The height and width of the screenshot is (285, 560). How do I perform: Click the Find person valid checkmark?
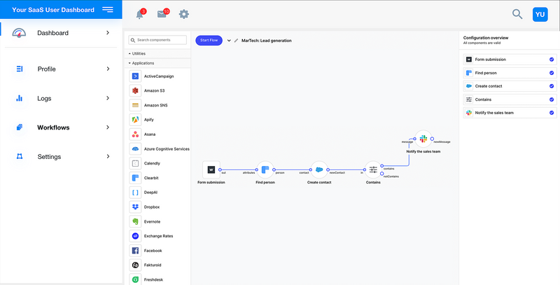click(552, 73)
